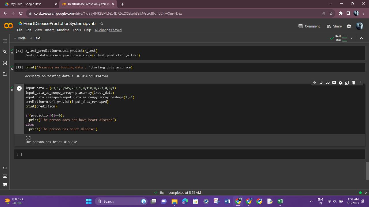
Task: Click the Chrome address bar URL
Action: [x=108, y=13]
